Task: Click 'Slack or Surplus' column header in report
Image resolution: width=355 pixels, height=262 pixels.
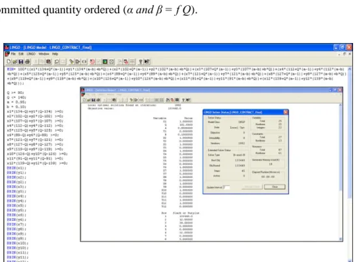Action: (x=186, y=213)
